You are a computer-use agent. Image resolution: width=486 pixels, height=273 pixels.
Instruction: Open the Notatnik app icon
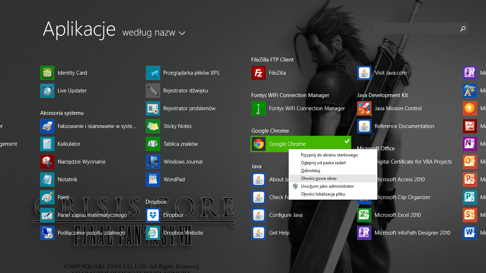point(47,180)
